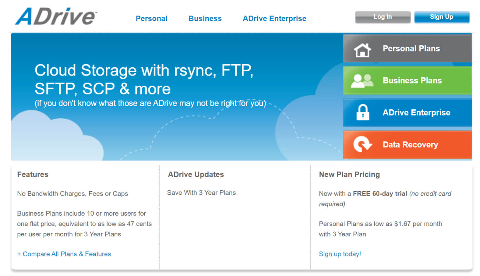Click the Features section heading
Screen dimensions: 480x276
coord(33,175)
